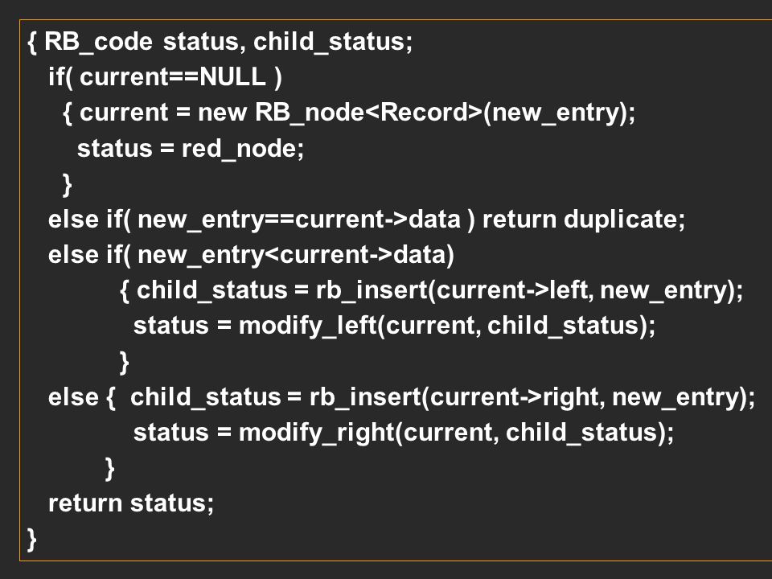Click the 'new_entry<current->data' comparison
This screenshot has width=772, height=579.
[x=291, y=255]
